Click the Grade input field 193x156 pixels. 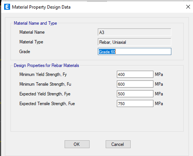point(134,52)
